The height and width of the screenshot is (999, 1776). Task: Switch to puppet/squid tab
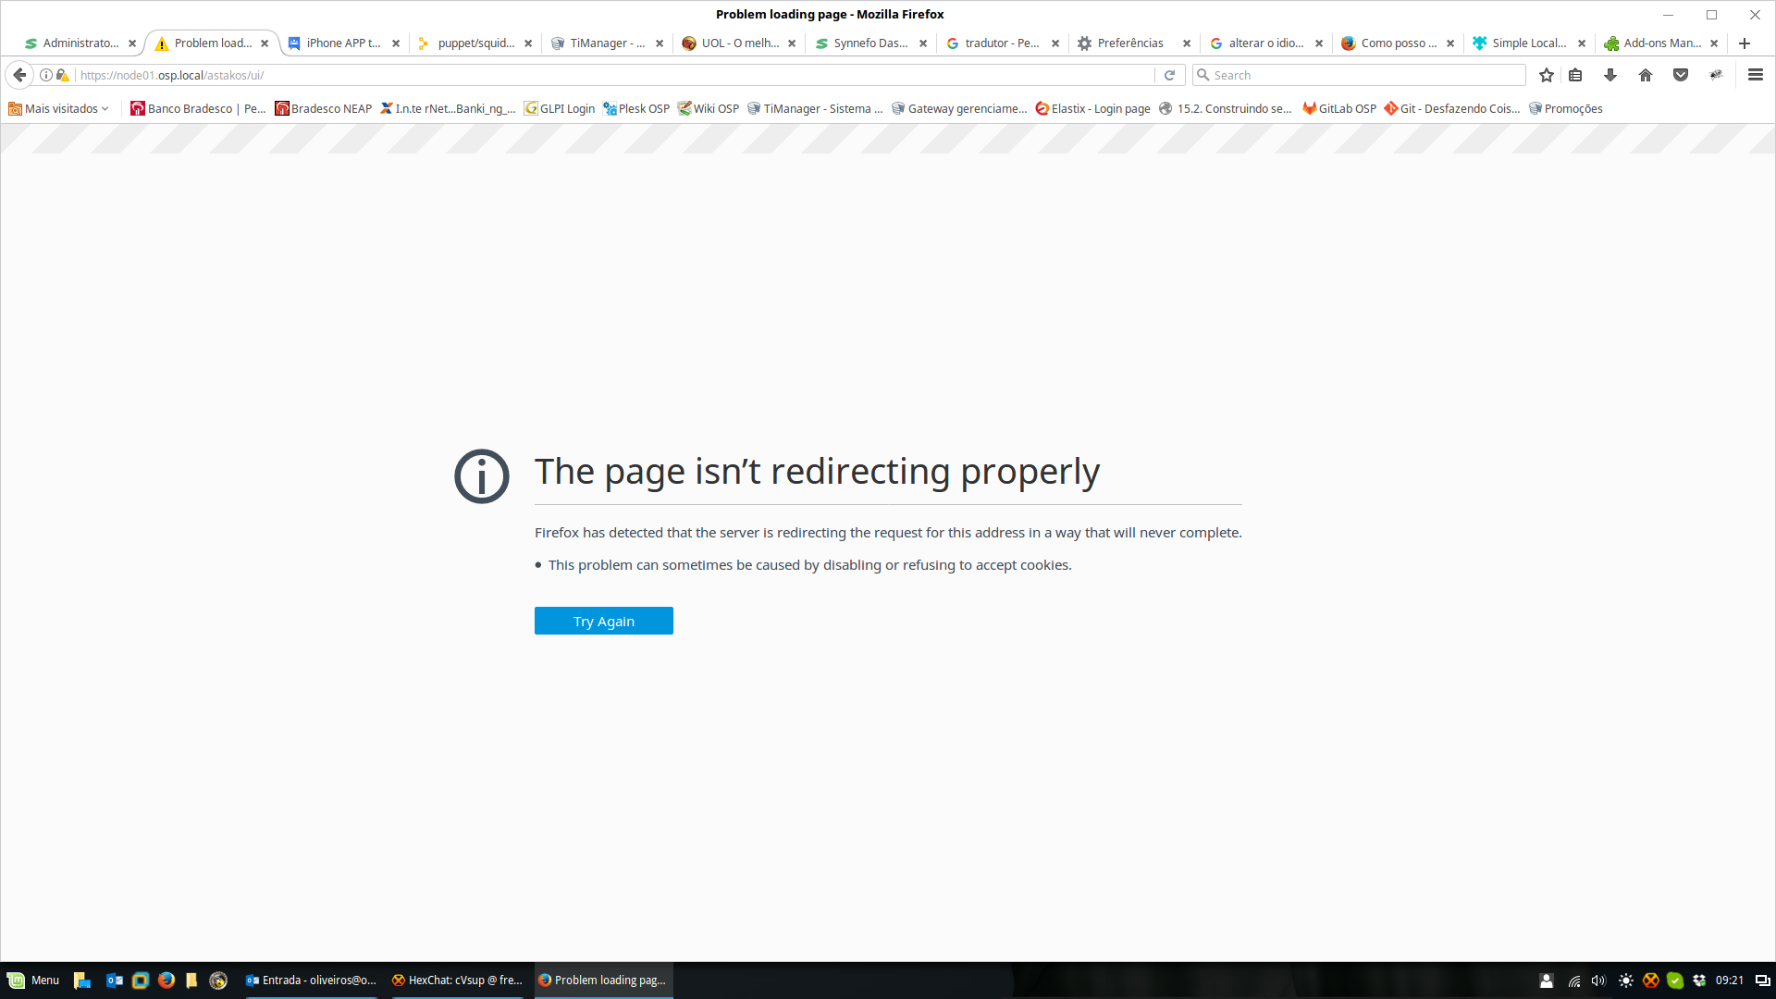coord(475,43)
